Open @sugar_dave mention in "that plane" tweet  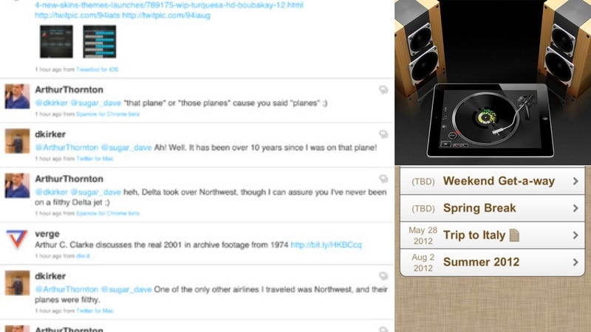pos(96,103)
